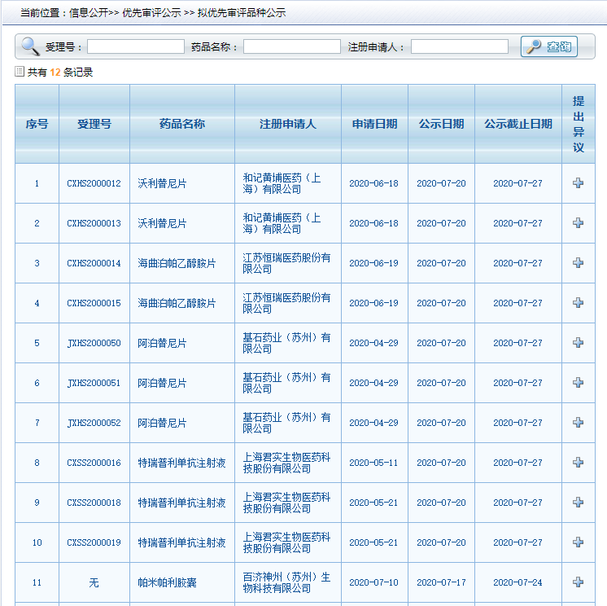Click application date 2020-06-19 in row 3
This screenshot has height=606, width=607.
tap(374, 263)
